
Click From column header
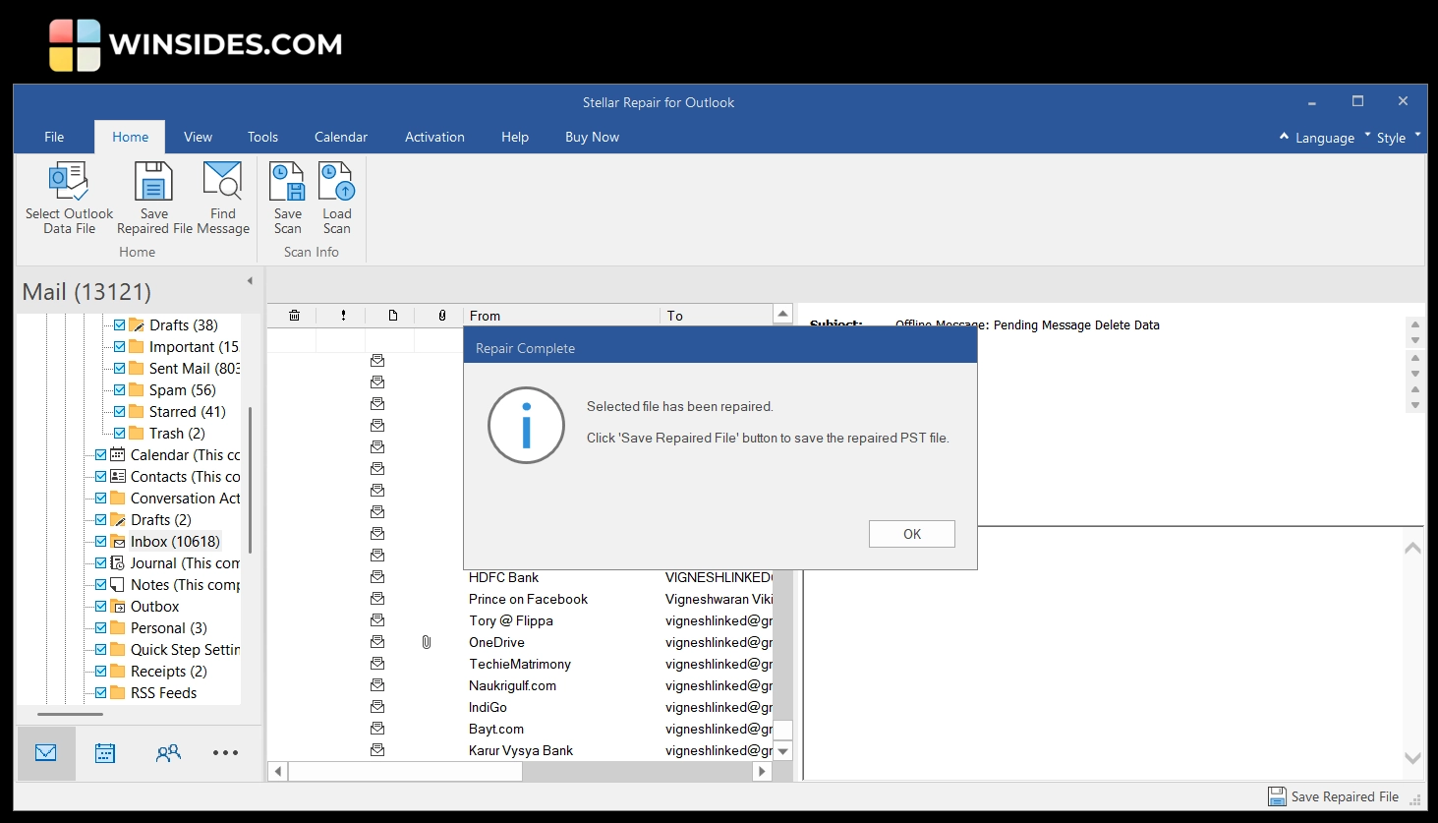click(561, 316)
